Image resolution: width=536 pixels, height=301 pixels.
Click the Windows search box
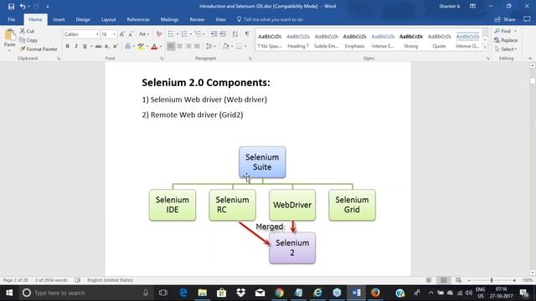(85, 293)
